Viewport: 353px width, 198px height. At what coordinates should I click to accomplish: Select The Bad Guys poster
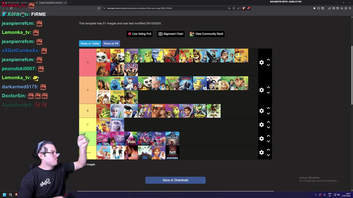coord(103,97)
